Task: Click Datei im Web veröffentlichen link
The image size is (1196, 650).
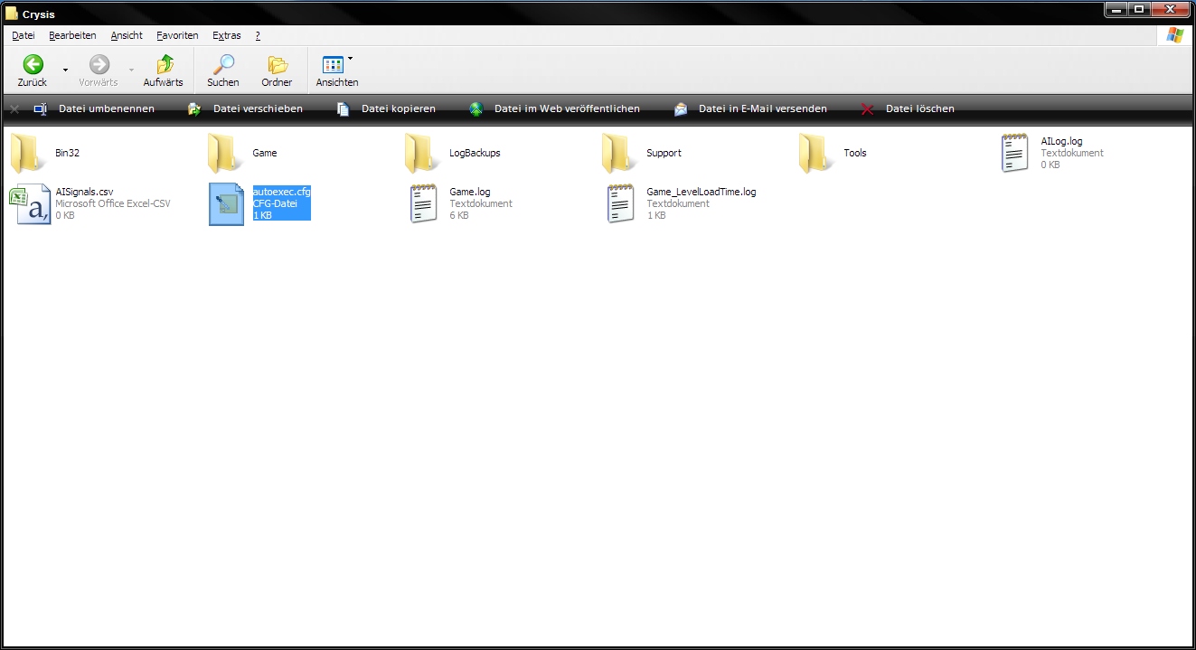Action: [x=567, y=108]
